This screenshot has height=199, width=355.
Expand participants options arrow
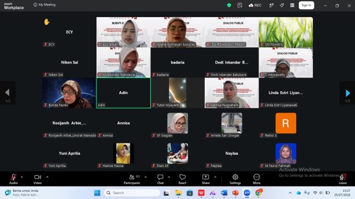click(x=145, y=177)
